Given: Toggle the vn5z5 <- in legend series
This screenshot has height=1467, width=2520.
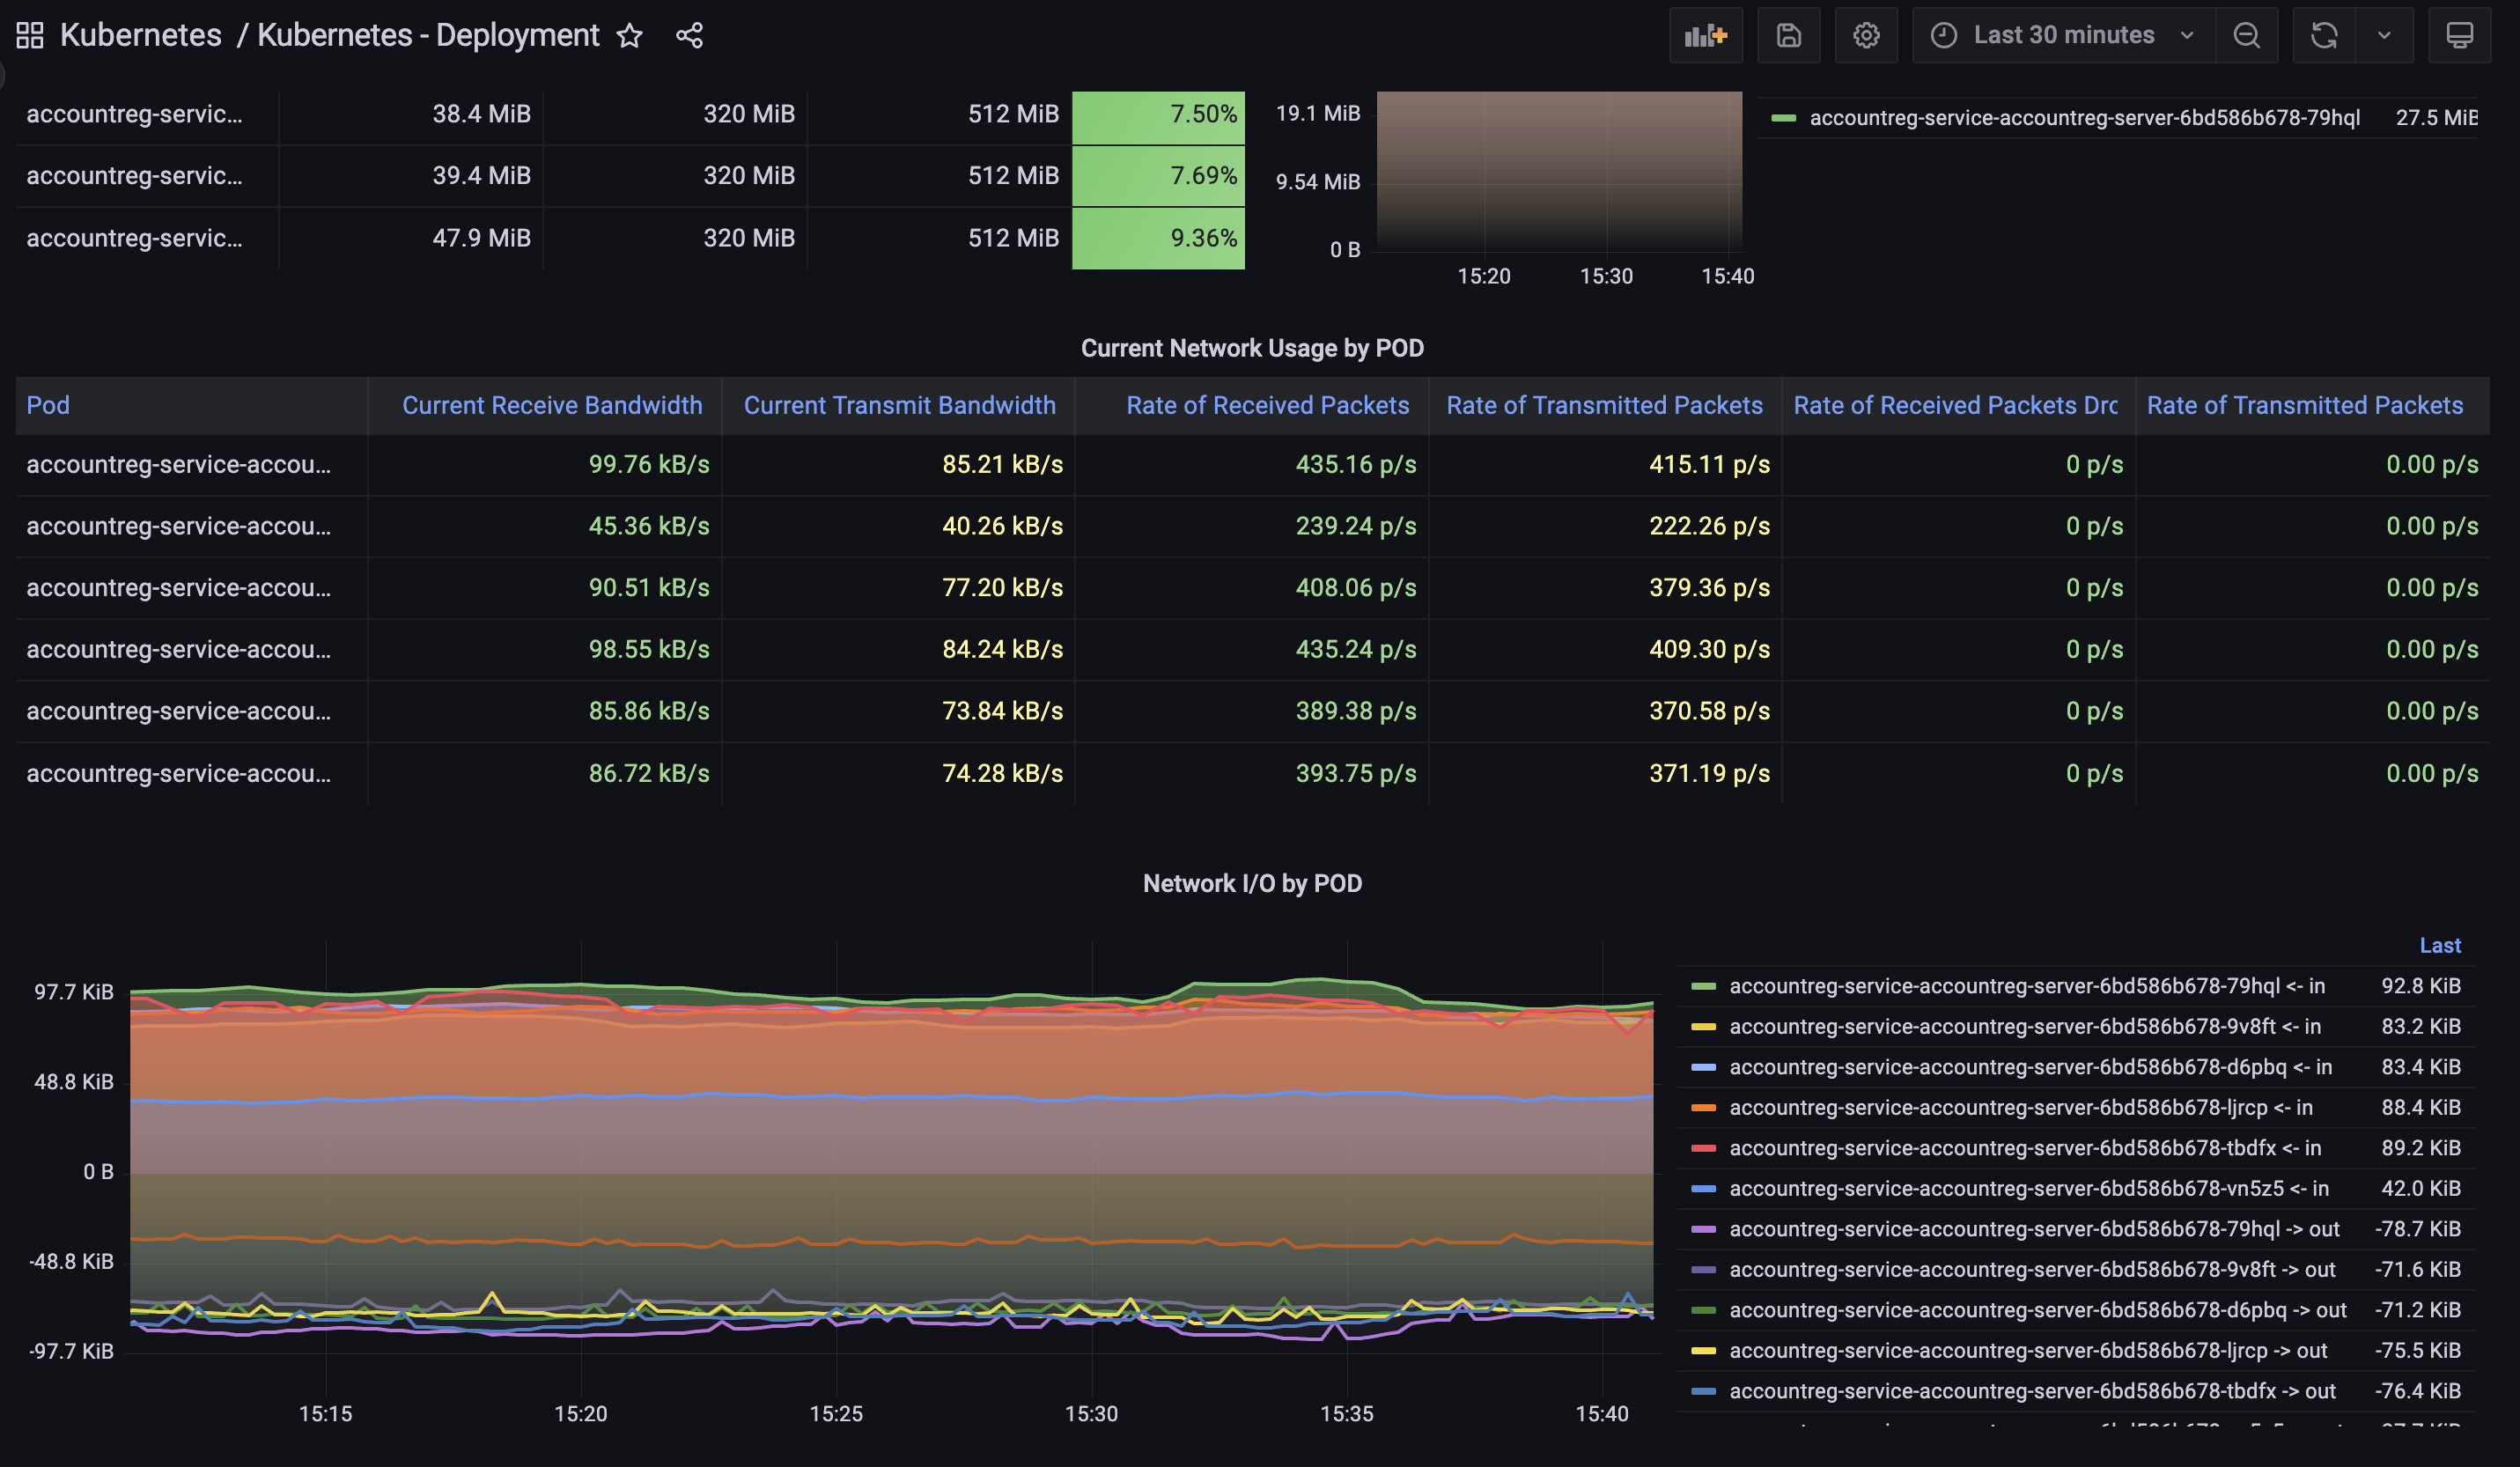Looking at the screenshot, I should point(2028,1189).
